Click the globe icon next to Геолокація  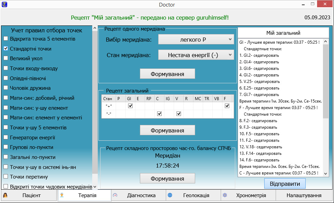[x=170, y=195]
